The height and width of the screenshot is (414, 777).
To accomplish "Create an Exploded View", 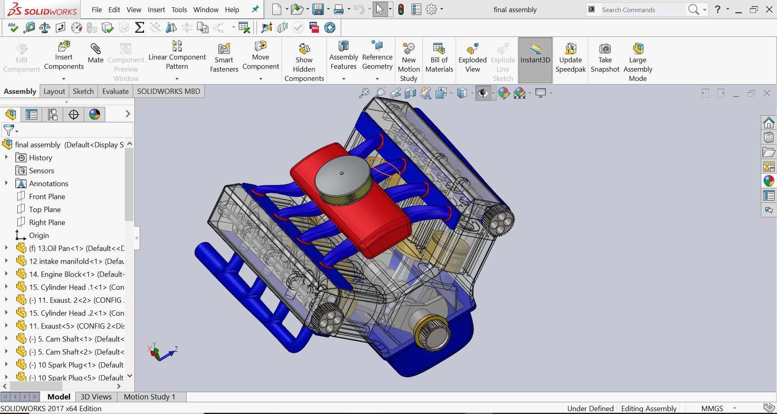I will coord(472,58).
